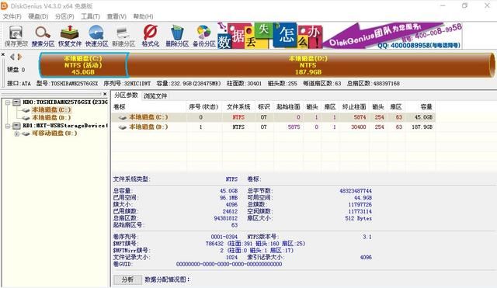
Task: Switch to the 浏览文件 tab
Action: click(155, 96)
